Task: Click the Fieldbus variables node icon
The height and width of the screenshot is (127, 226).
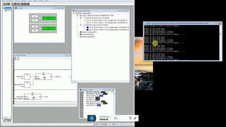Action: point(81,32)
